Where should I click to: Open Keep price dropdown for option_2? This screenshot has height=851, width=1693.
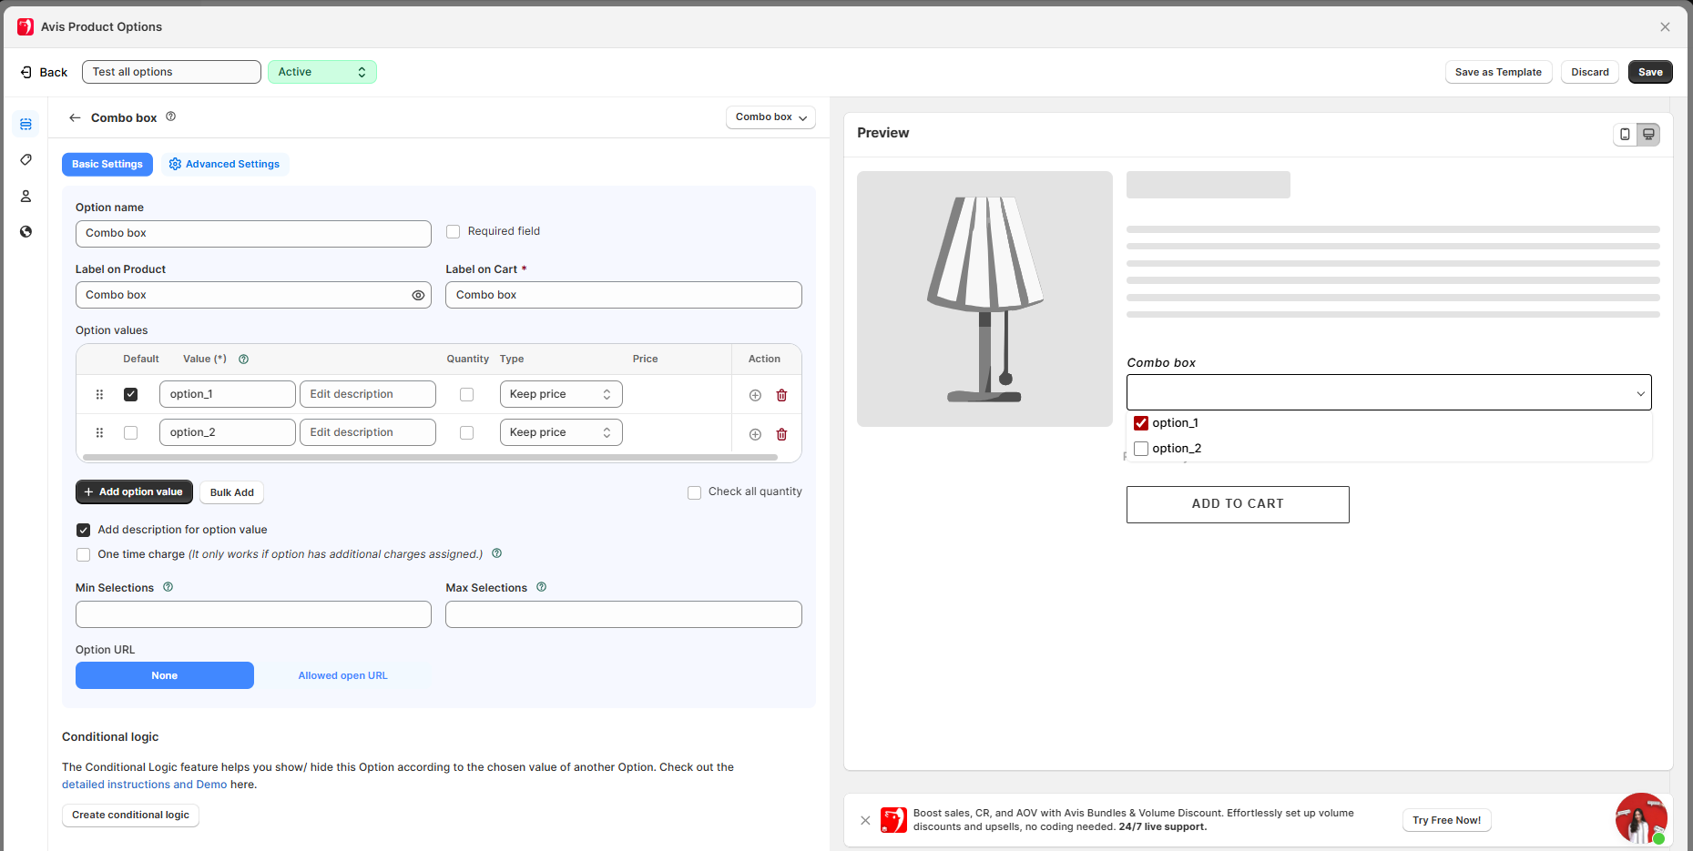coord(560,432)
